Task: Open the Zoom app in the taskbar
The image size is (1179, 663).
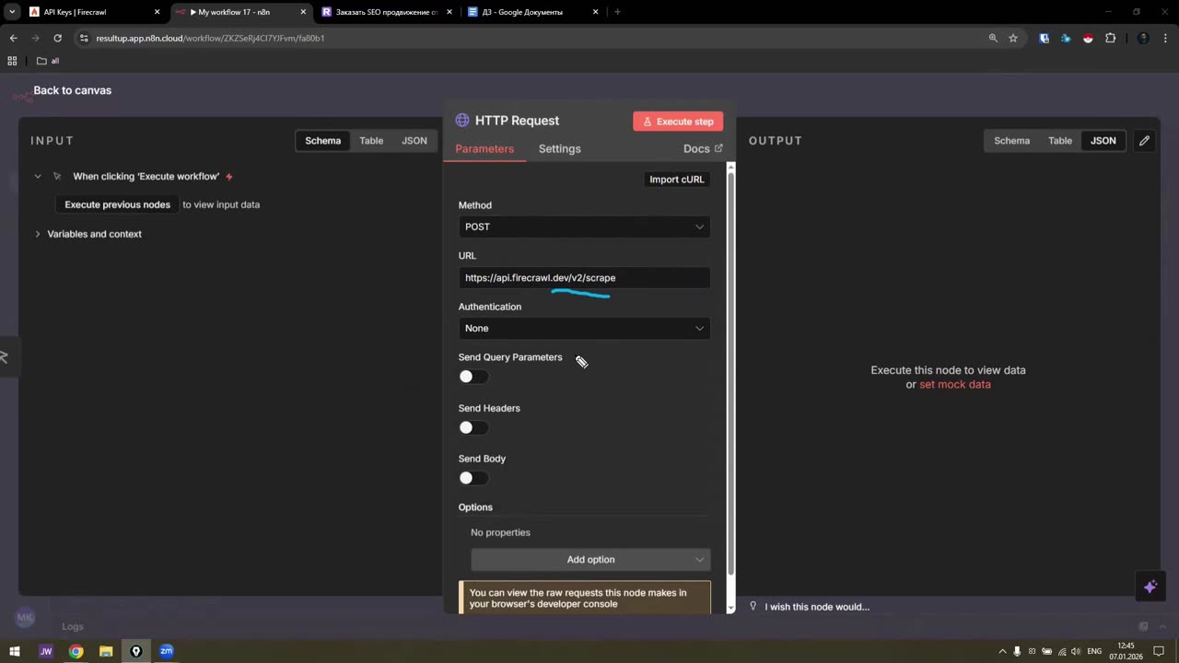Action: point(166,651)
